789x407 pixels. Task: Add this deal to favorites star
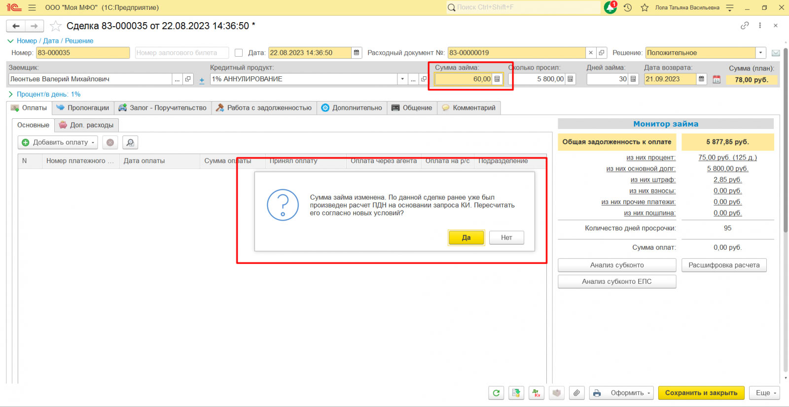pos(56,26)
